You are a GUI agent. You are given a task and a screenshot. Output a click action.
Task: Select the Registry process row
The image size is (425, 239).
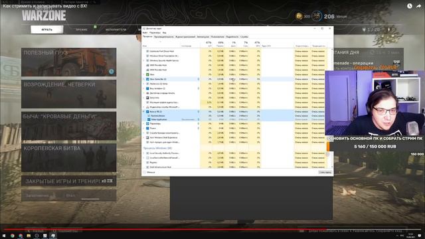(235, 162)
